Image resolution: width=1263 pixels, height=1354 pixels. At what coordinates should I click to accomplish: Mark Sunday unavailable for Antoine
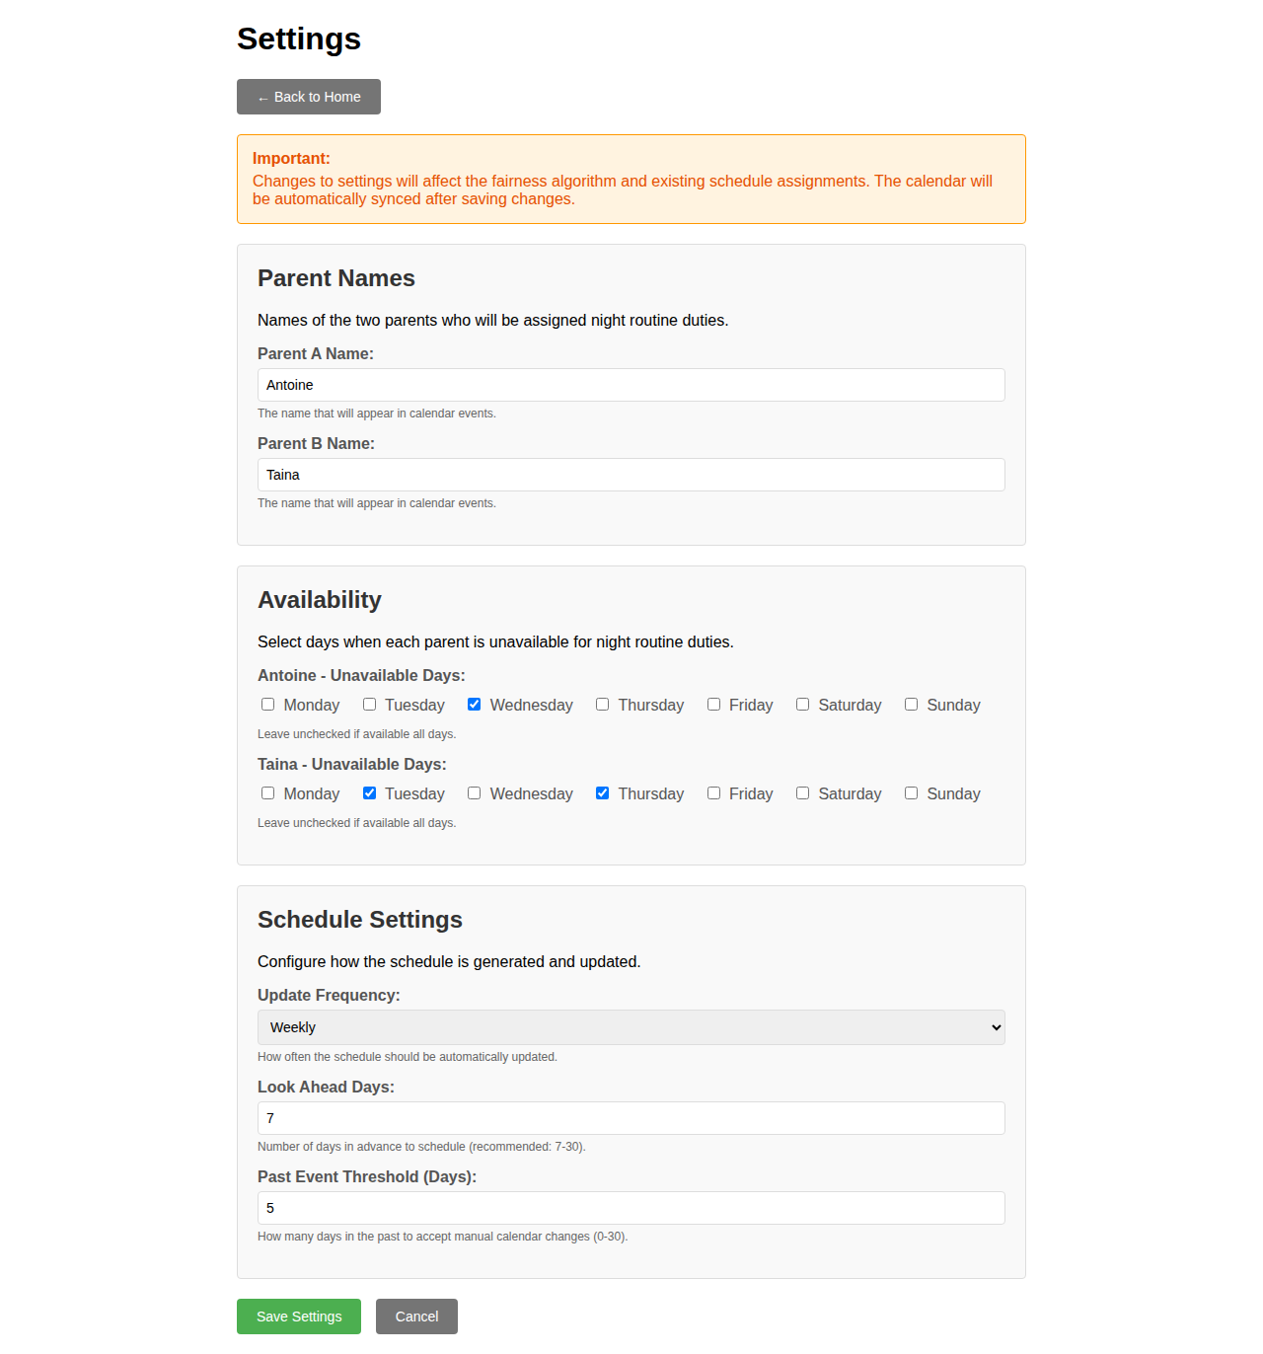tap(911, 704)
